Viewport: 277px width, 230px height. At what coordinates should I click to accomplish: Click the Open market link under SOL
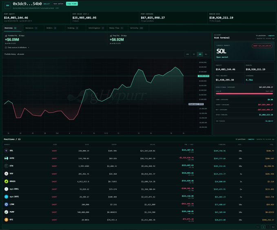(222, 57)
